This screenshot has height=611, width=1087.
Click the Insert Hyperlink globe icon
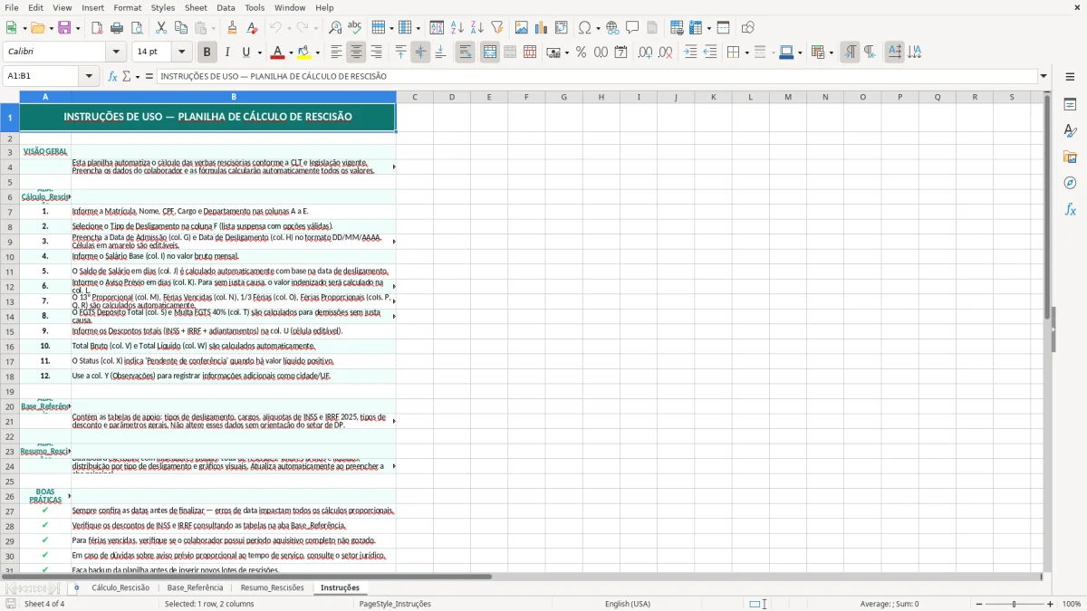pyautogui.click(x=612, y=28)
